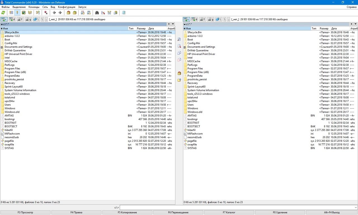Click the Pack files gift-box icon in the toolbar
Viewport: 358px width, 215px height.
68,13
